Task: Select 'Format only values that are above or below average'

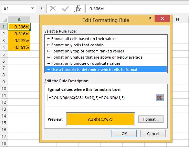Action: [106, 57]
